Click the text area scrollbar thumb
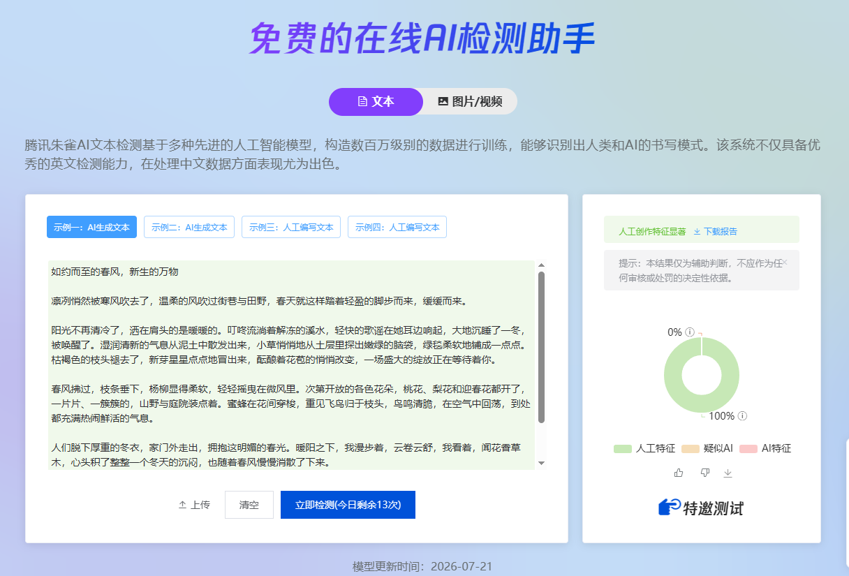The height and width of the screenshot is (576, 849). [541, 347]
